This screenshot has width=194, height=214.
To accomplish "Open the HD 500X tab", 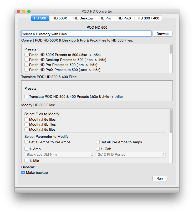I will point(60,18).
